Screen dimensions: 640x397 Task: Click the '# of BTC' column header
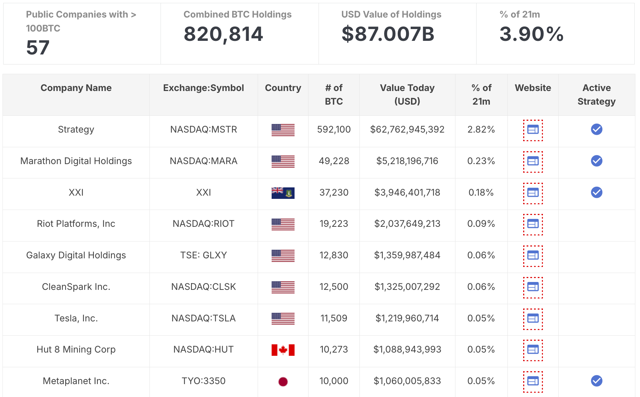(334, 95)
